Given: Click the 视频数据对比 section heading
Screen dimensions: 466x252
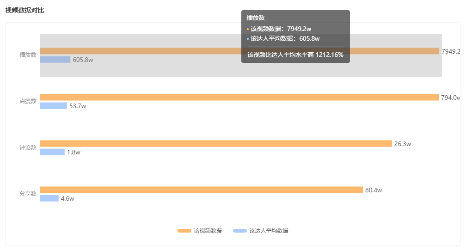Looking at the screenshot, I should (x=25, y=10).
